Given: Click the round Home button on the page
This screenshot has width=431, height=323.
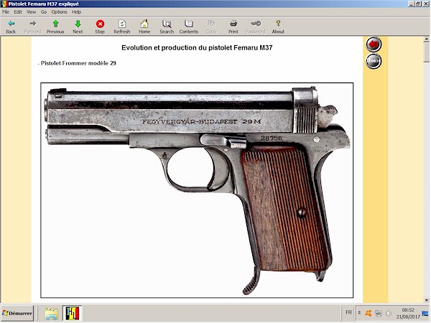Looking at the screenshot, I should coord(374,61).
